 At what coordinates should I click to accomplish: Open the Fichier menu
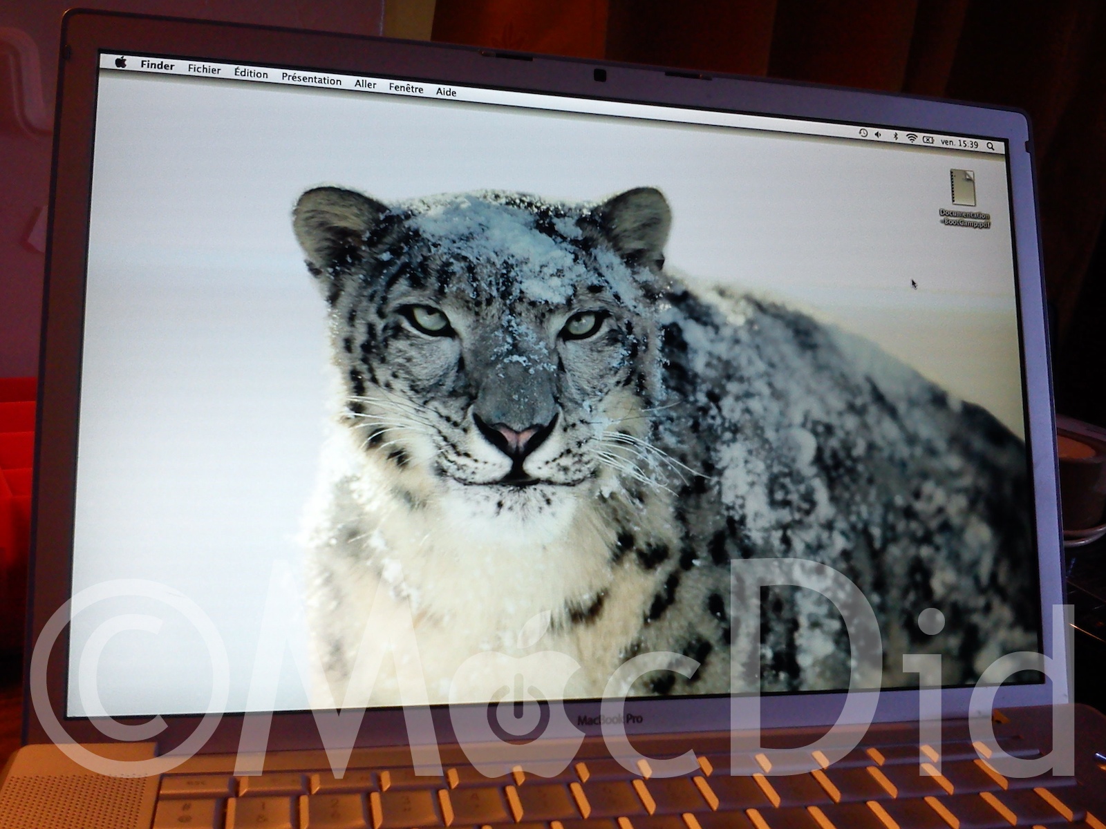(x=204, y=70)
